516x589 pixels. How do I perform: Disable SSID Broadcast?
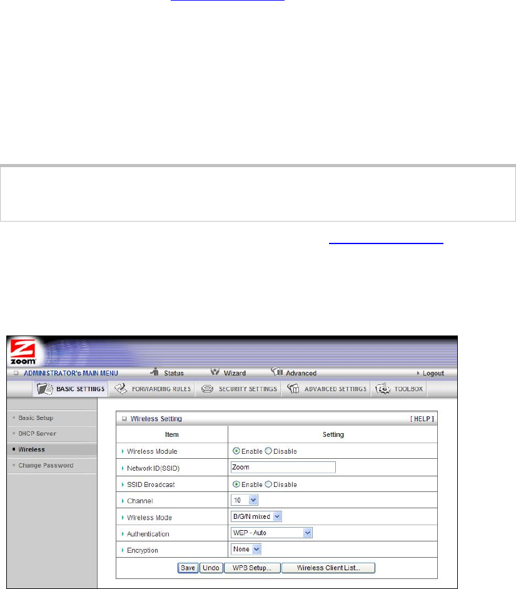(268, 484)
